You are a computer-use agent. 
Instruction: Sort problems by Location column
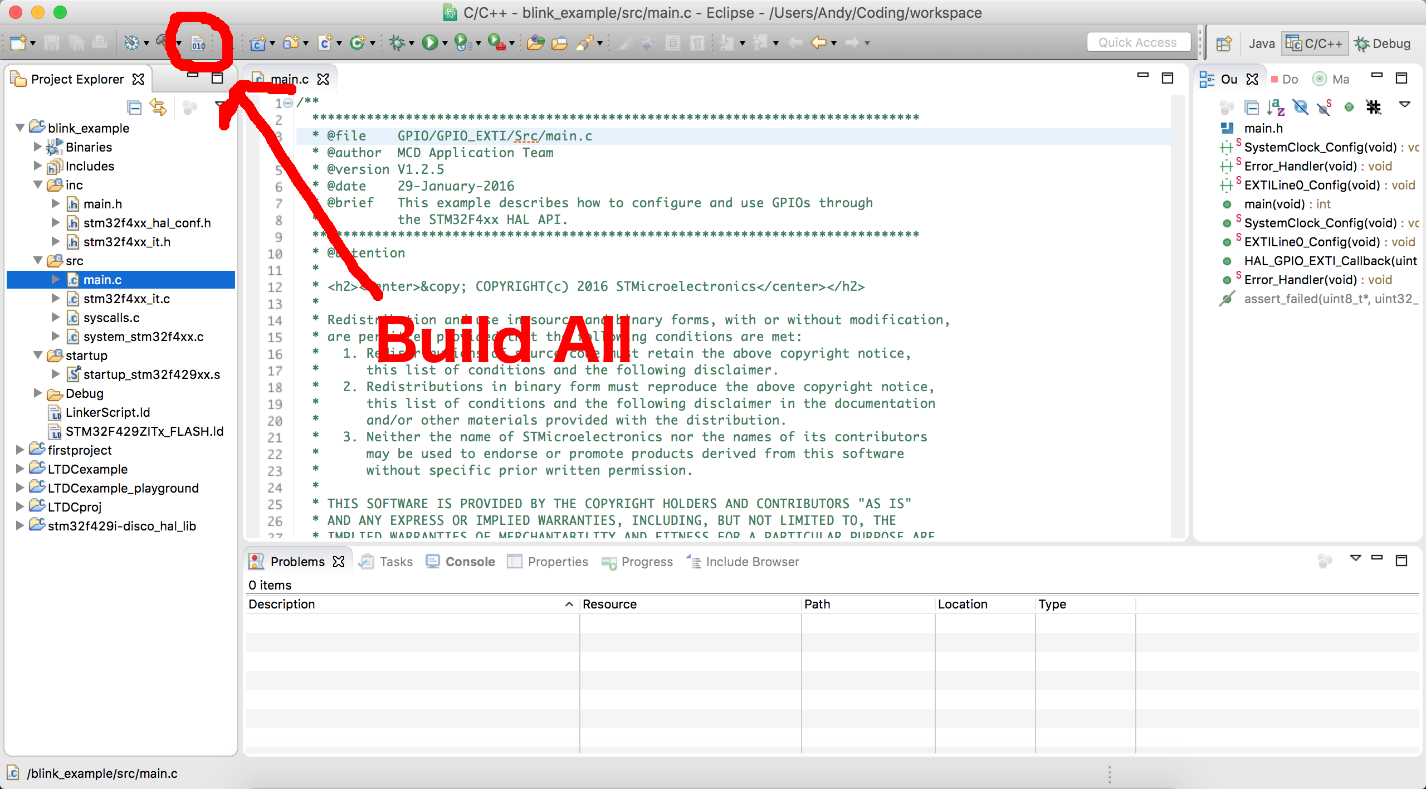[x=985, y=605]
